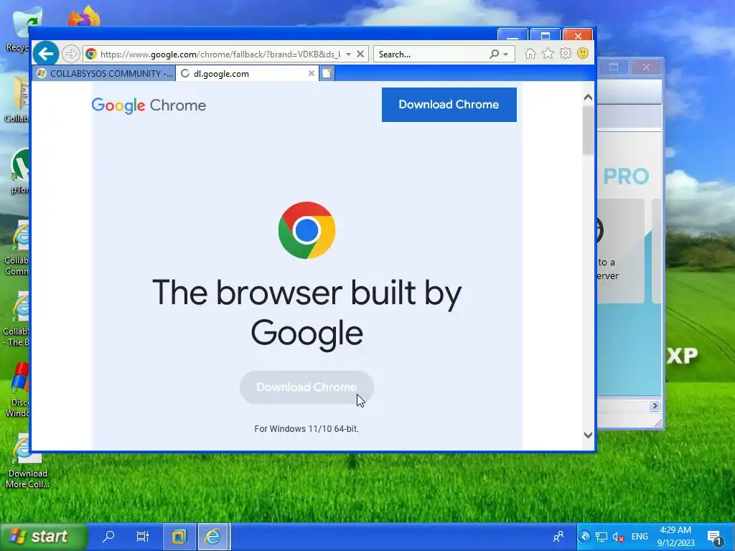Click the large Chrome logo on page
This screenshot has width=735, height=551.
(306, 230)
